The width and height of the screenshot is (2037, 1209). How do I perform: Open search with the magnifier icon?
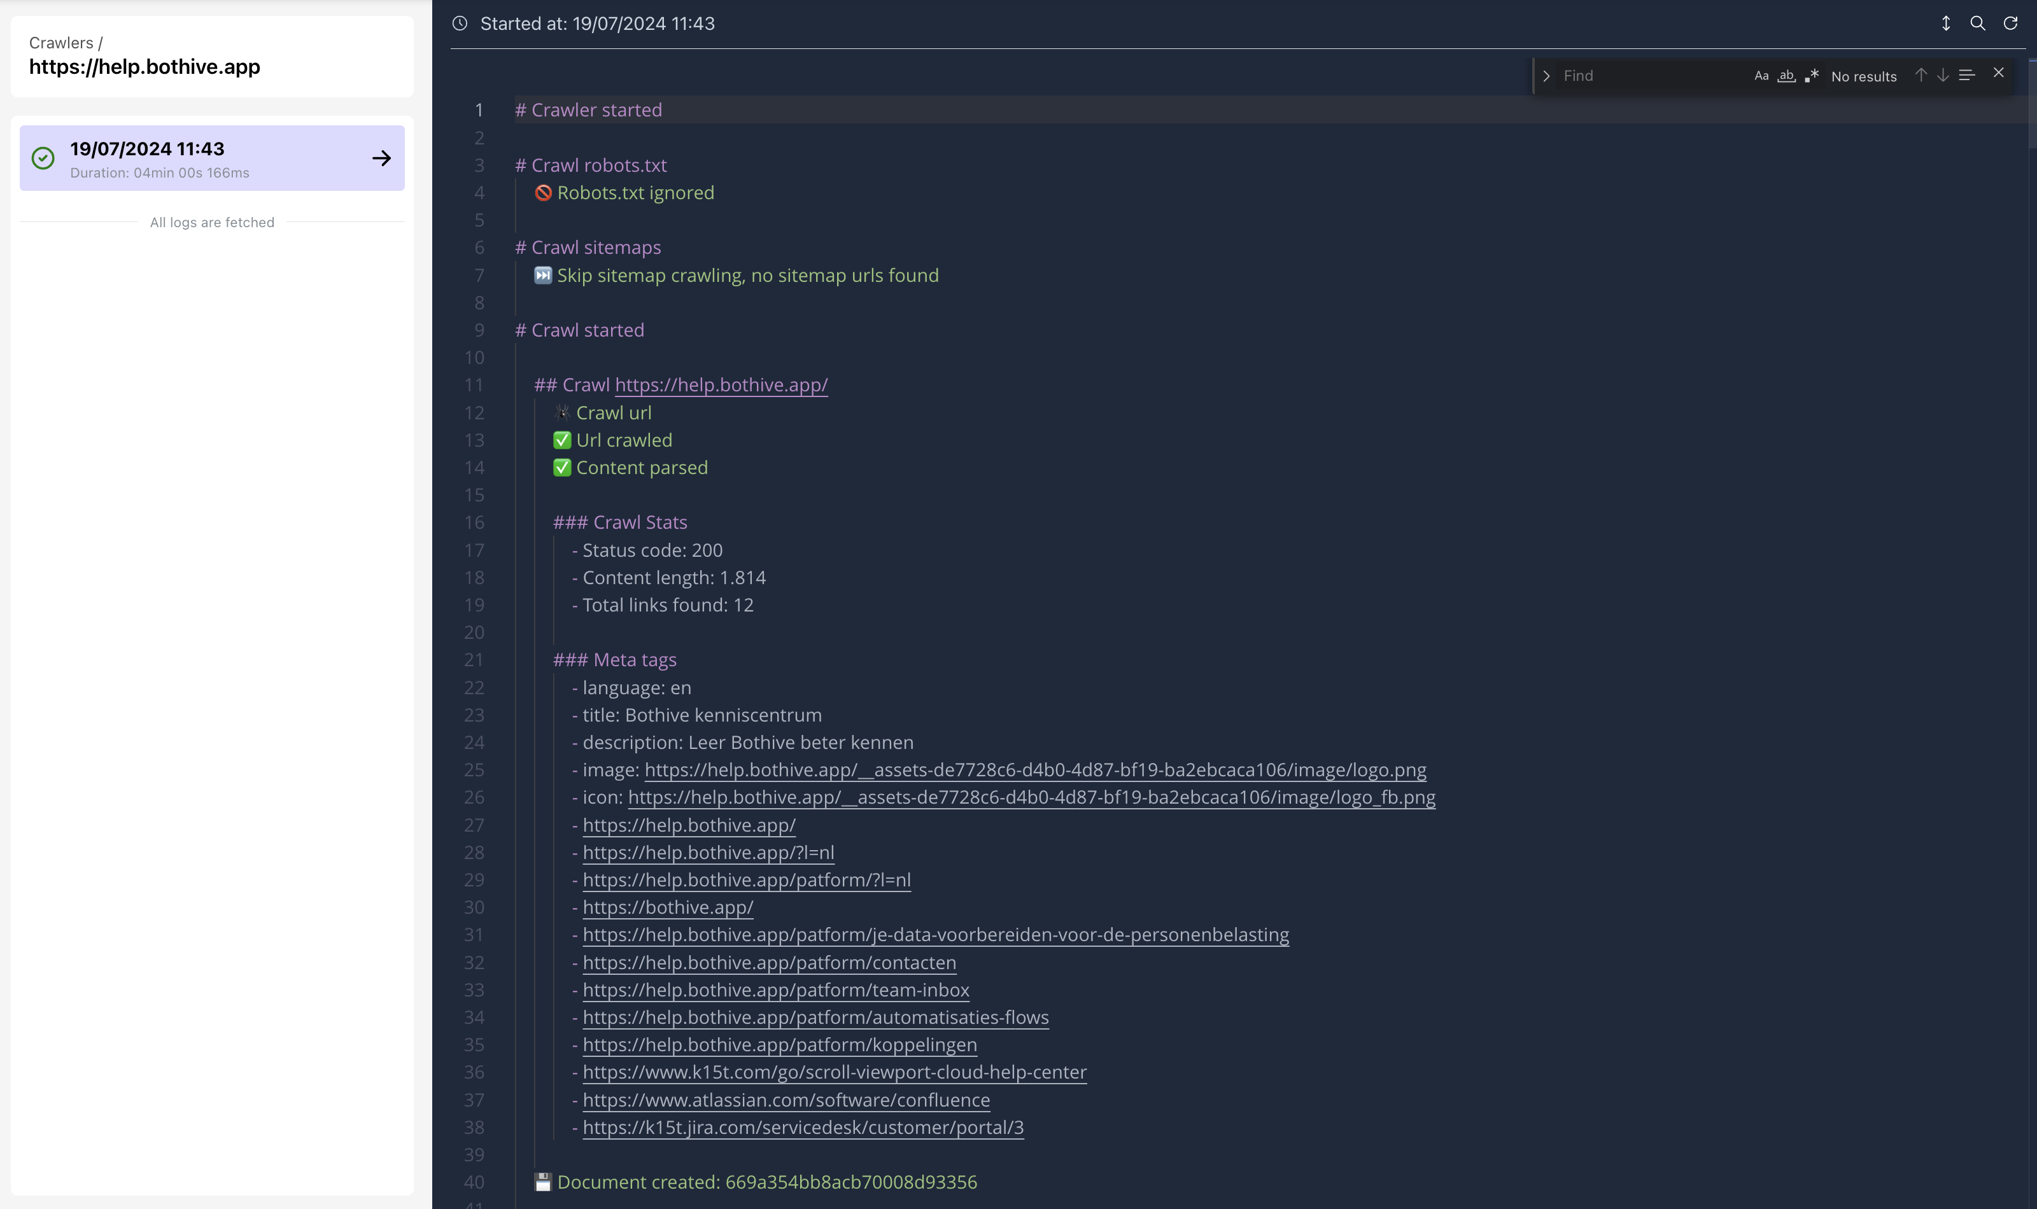[x=1978, y=24]
